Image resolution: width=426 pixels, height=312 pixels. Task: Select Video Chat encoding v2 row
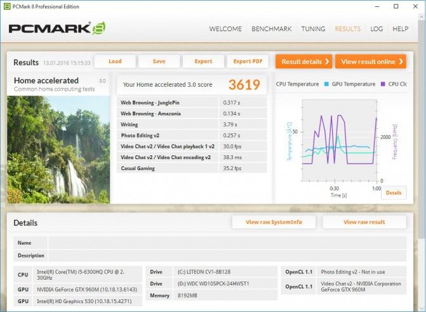pos(192,157)
